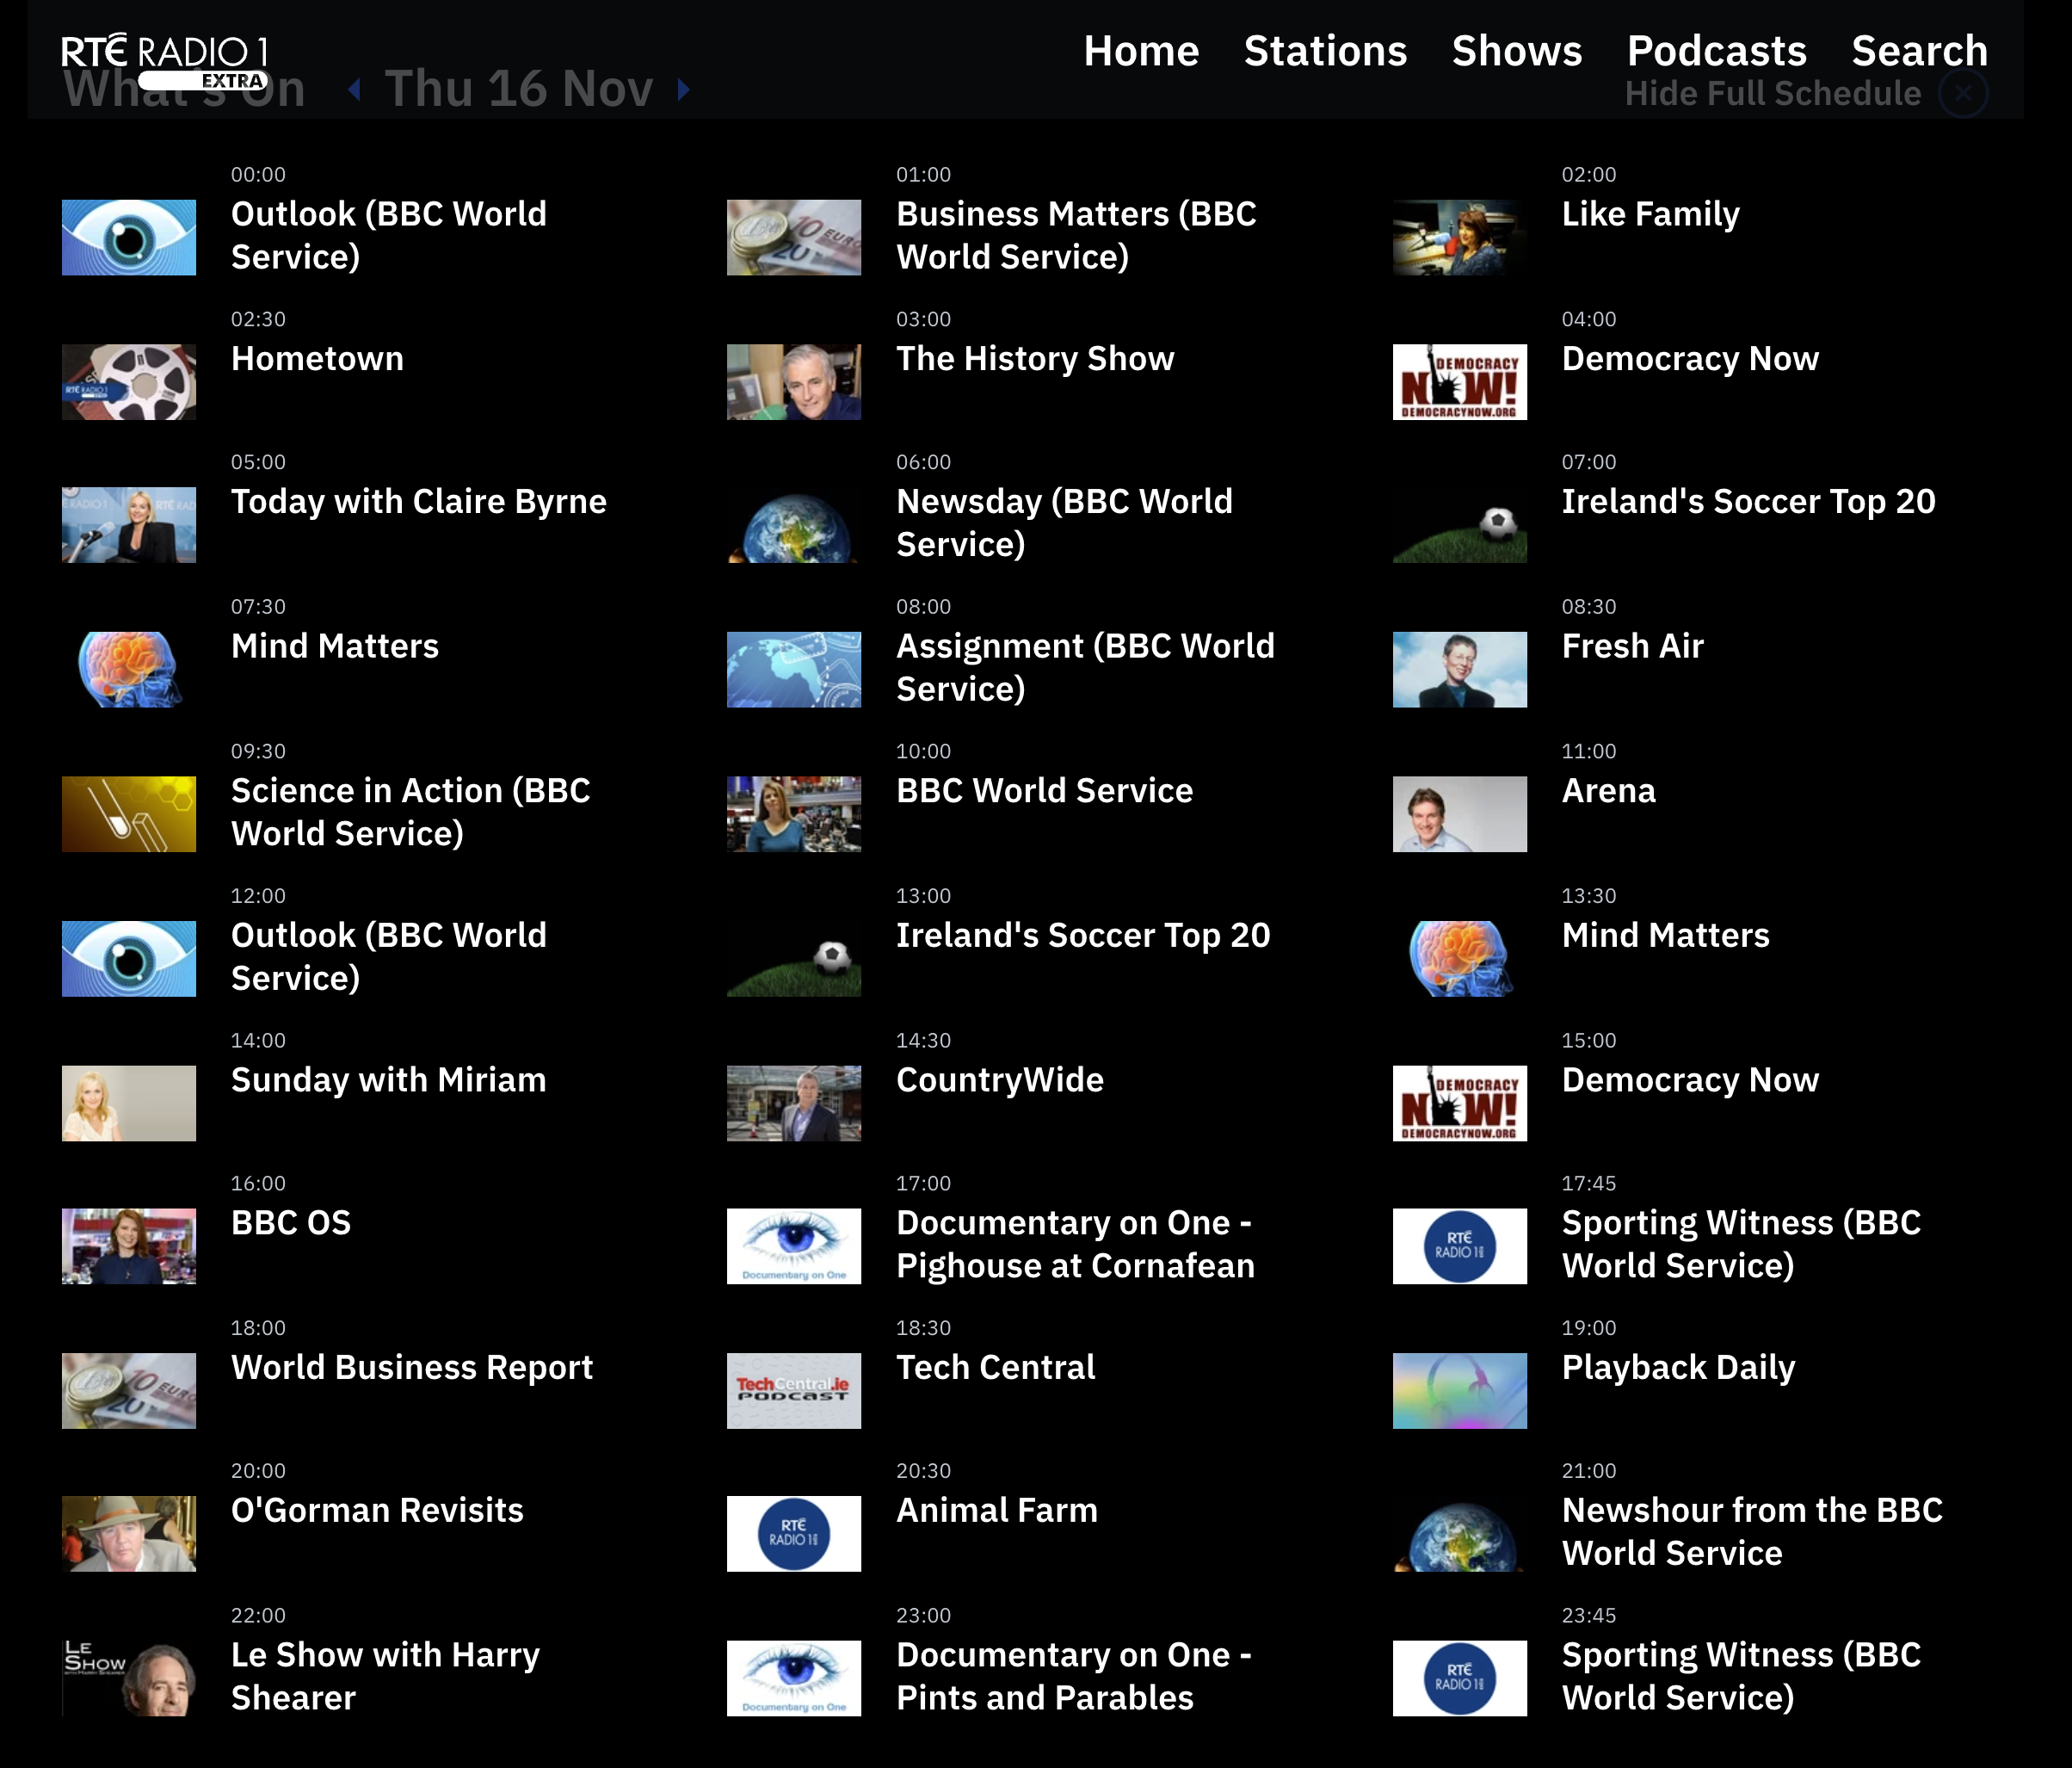Open Newsday globe thumbnail
2072x1768 pixels.
tap(794, 525)
